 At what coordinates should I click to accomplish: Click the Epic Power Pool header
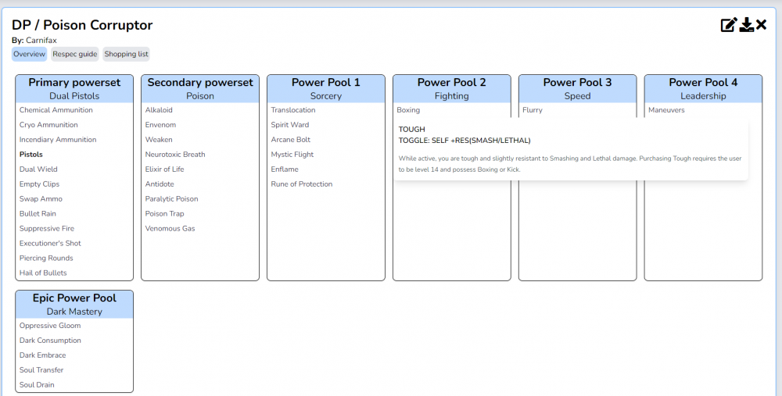[x=74, y=305]
